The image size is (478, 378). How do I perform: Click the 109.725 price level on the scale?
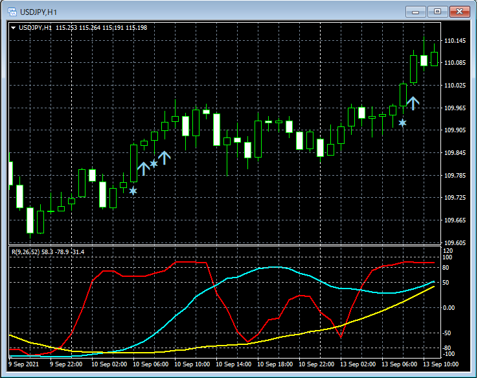click(x=455, y=198)
